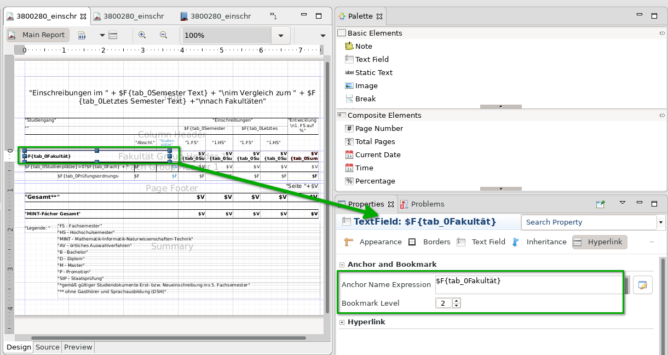The width and height of the screenshot is (668, 355).
Task: Decrease the Bookmark Level value
Action: click(457, 306)
